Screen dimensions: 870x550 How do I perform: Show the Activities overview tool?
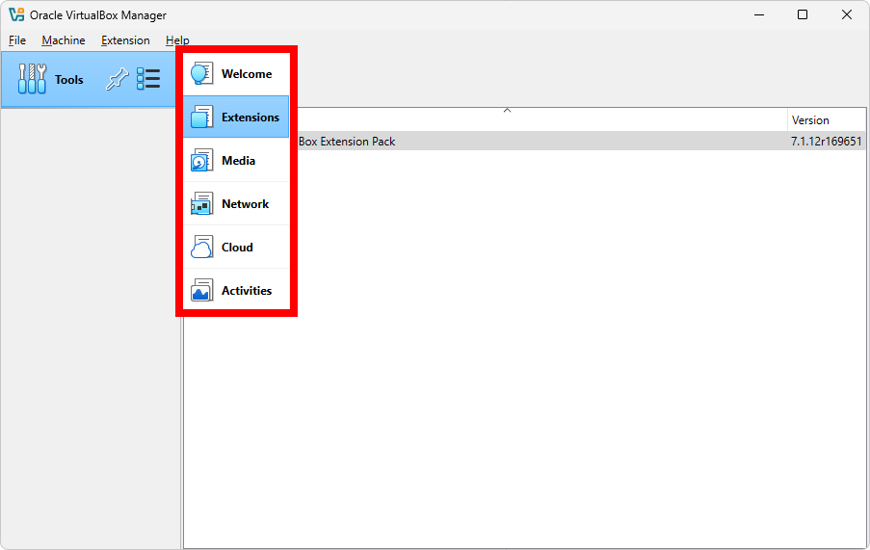[236, 291]
